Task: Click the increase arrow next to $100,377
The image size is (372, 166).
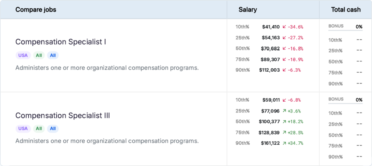Action: [x=284, y=122]
